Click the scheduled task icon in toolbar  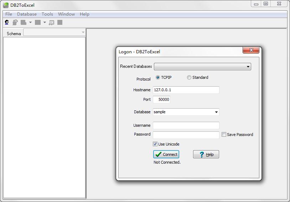pyautogui.click(x=52, y=22)
